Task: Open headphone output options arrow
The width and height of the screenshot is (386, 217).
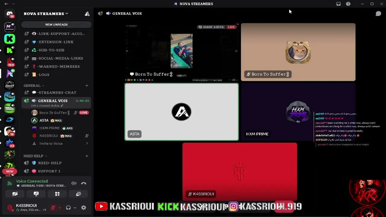Action: click(75, 208)
